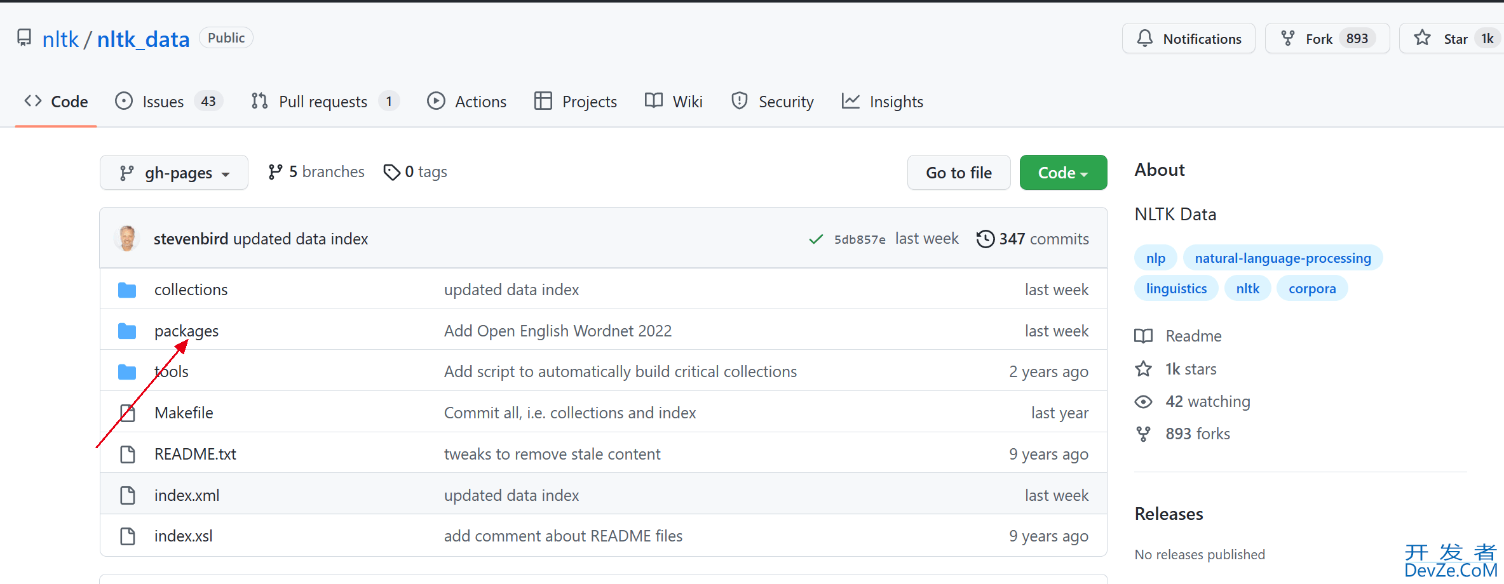Open the packages folder
Viewport: 1504px width, 584px height.
186,331
